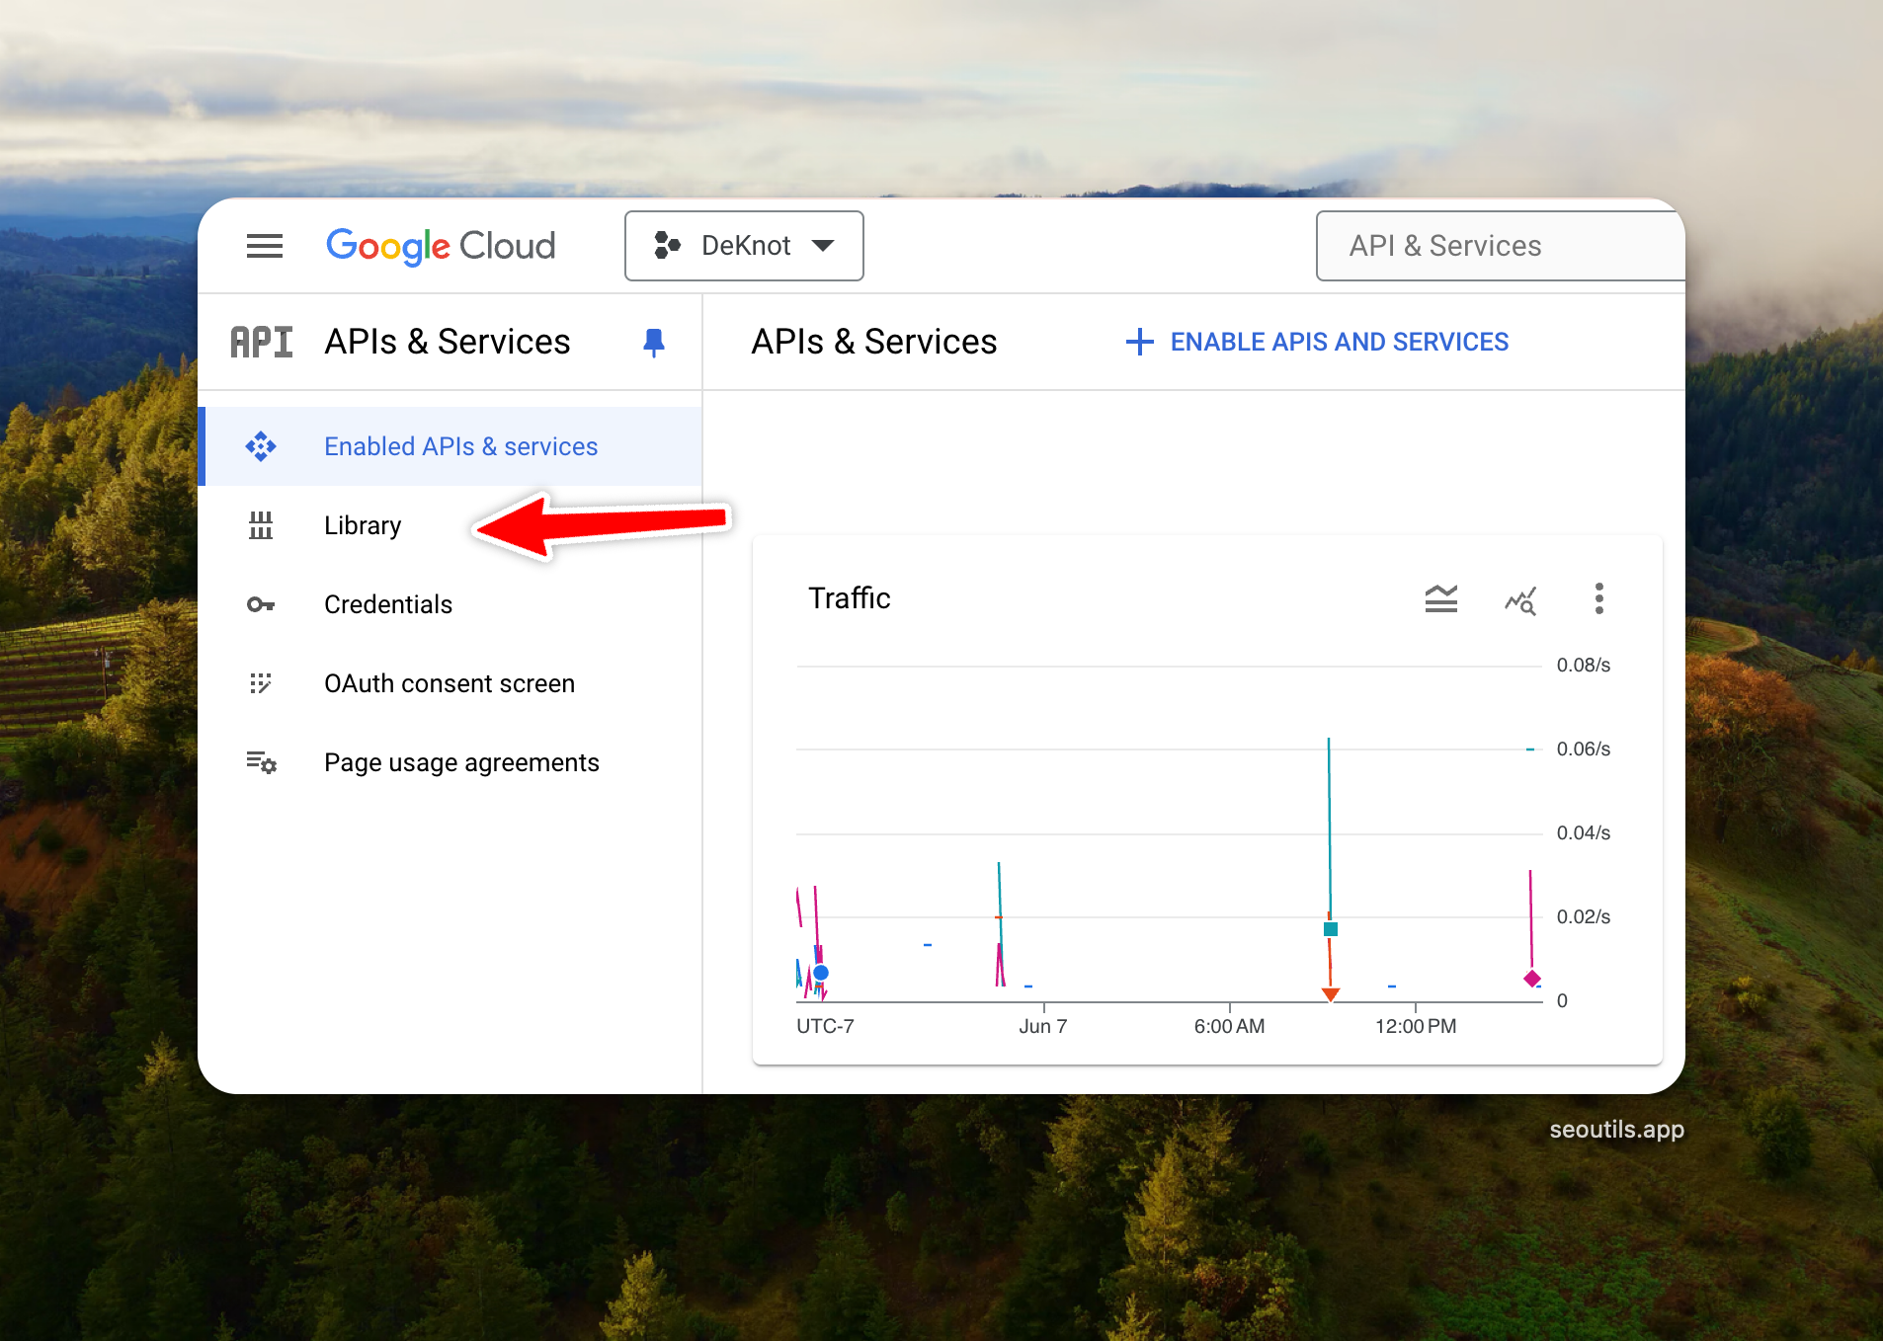
Task: Click the Library grid icon
Action: [261, 525]
